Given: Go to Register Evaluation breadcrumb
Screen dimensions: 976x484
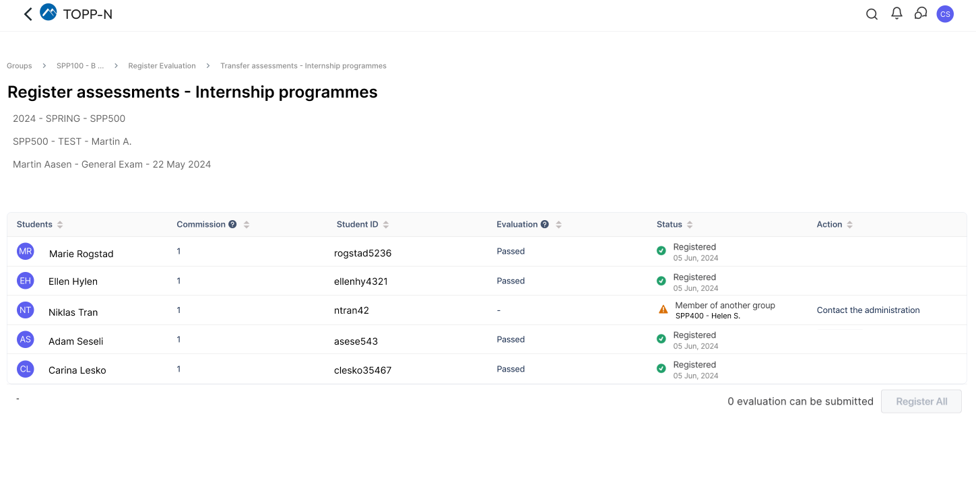Looking at the screenshot, I should (162, 66).
